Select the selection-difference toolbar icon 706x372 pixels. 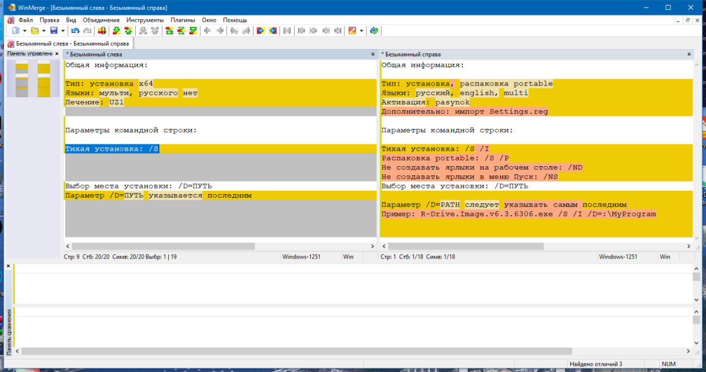click(102, 30)
